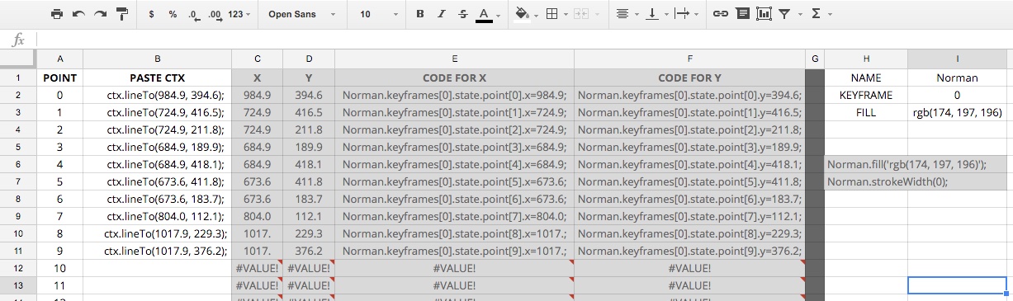Open the Open Sans font dropdown
1013x301 pixels.
click(302, 14)
